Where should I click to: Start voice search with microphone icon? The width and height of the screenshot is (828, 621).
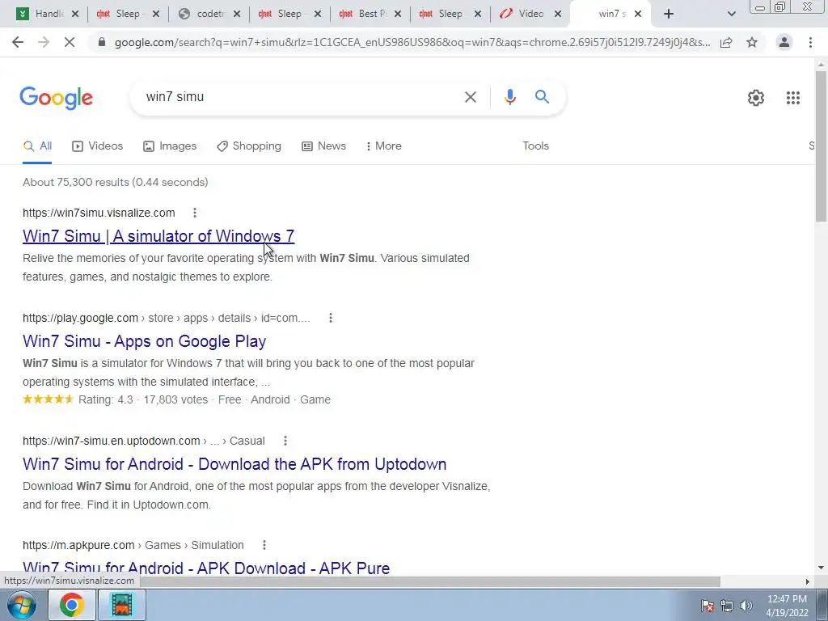tap(509, 97)
